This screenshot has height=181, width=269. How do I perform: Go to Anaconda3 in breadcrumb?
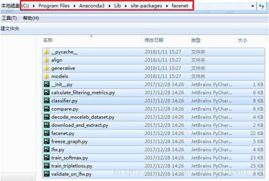(x=92, y=6)
